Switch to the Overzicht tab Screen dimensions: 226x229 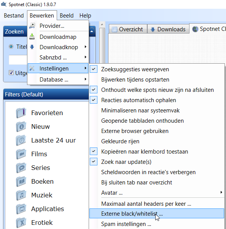click(x=128, y=29)
